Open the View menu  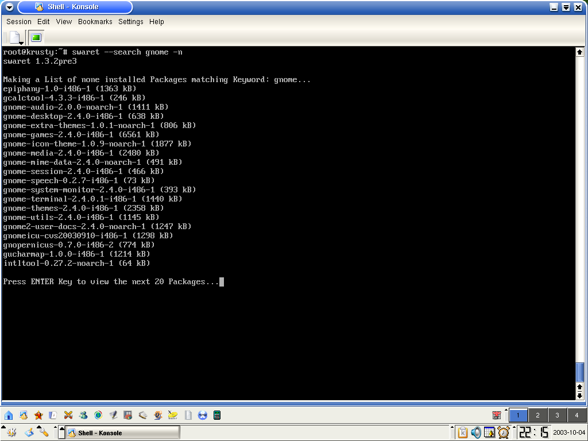coord(64,22)
